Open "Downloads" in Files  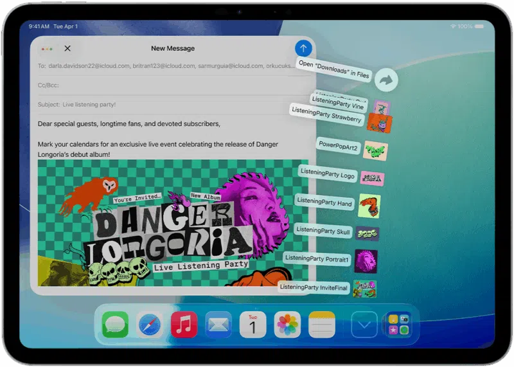[333, 69]
